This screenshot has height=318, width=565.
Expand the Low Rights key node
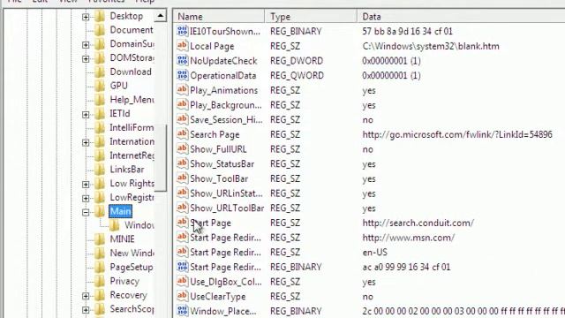(86, 185)
